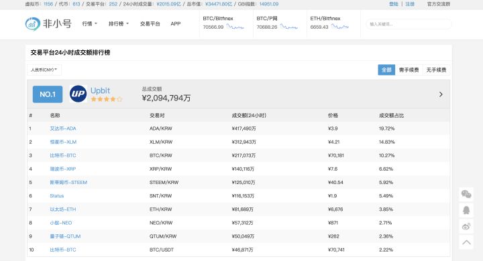Open the Upbit exchange name link

tap(100, 90)
